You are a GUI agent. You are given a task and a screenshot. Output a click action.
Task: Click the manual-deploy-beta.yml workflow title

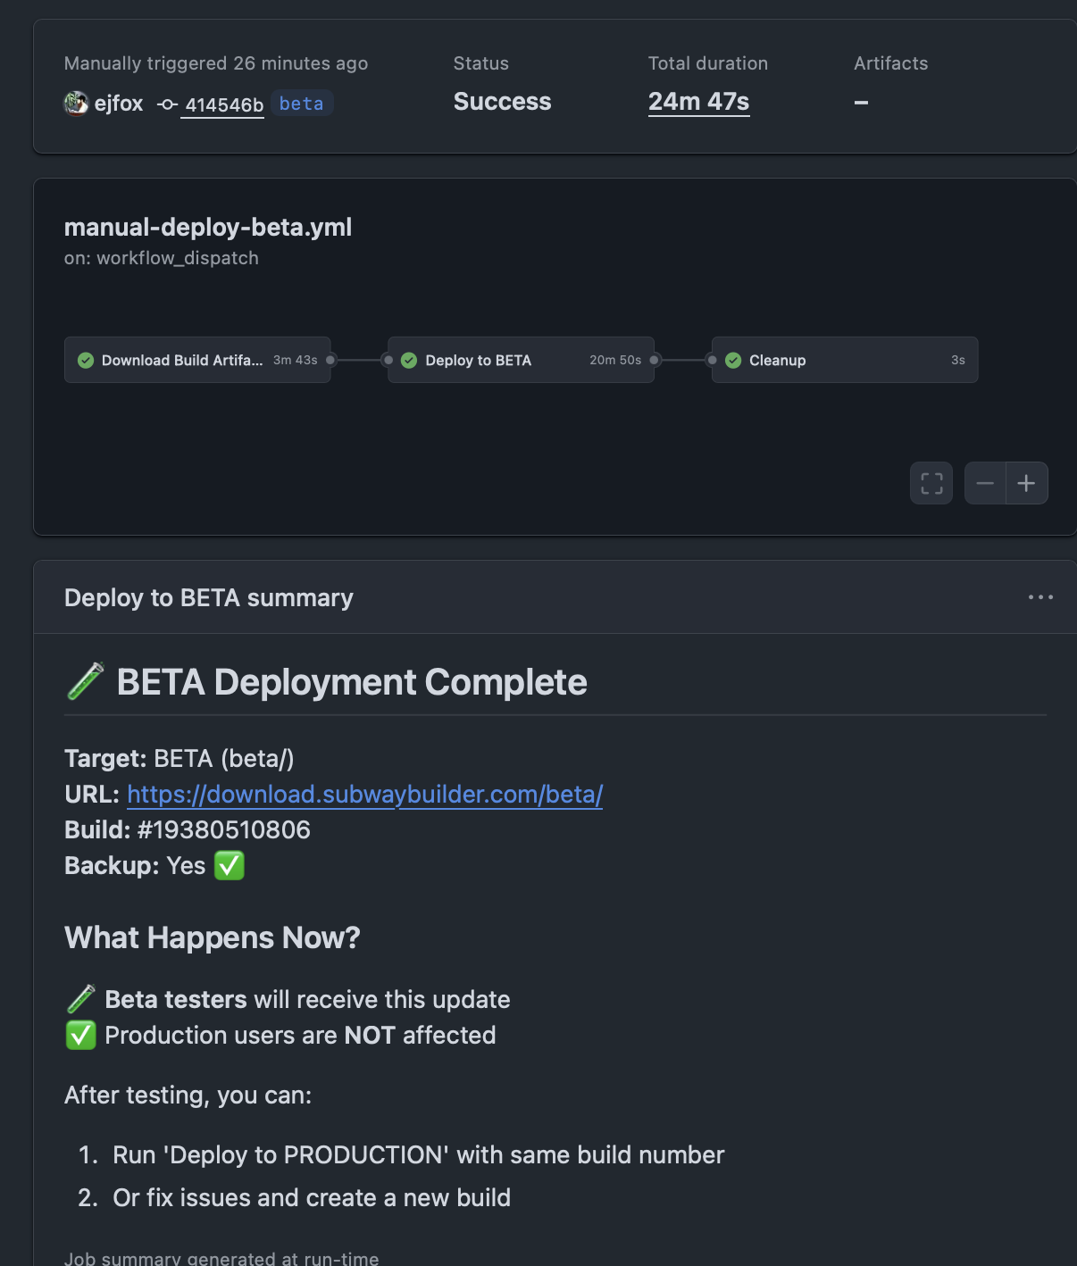[x=207, y=228]
